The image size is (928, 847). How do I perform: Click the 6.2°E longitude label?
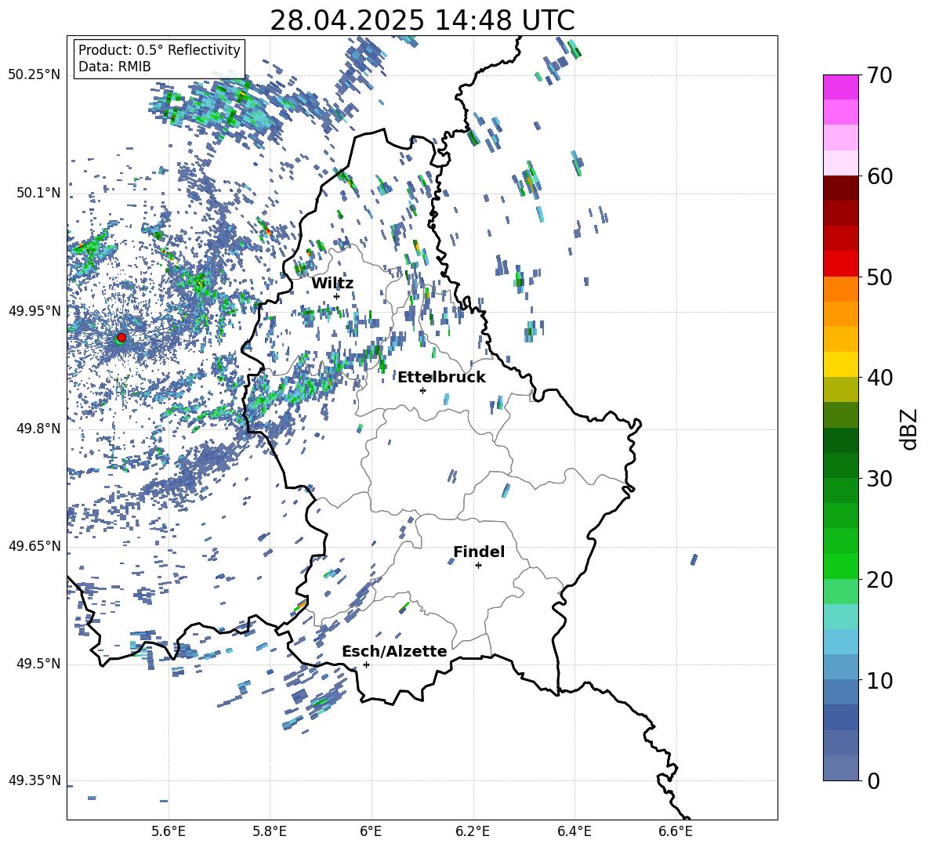pos(473,831)
